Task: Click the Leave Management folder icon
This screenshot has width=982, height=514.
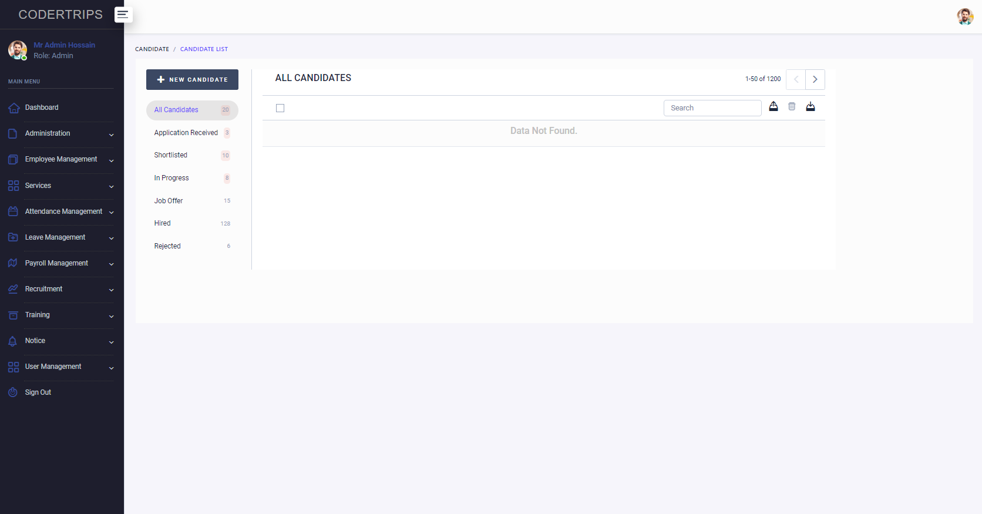Action: [x=13, y=237]
